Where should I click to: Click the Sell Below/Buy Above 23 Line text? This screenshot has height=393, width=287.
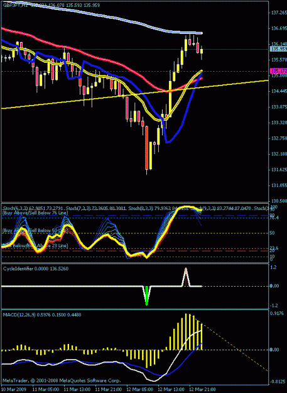click(x=35, y=246)
